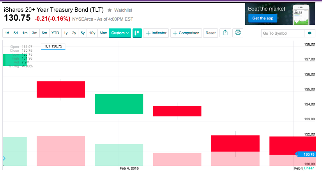The height and width of the screenshot is (176, 322).
Task: Click the 135.00 axis label
Action: click(x=310, y=90)
